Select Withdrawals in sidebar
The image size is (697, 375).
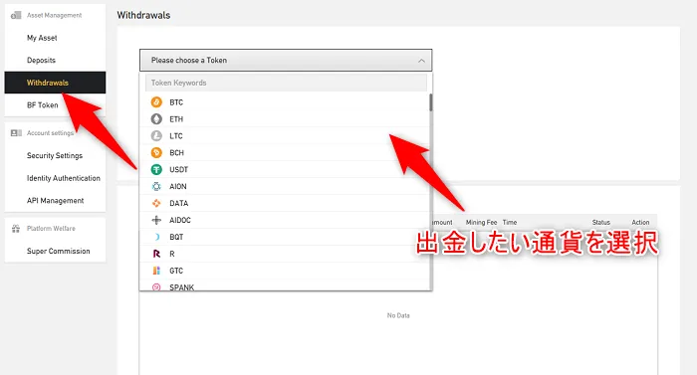[55, 83]
